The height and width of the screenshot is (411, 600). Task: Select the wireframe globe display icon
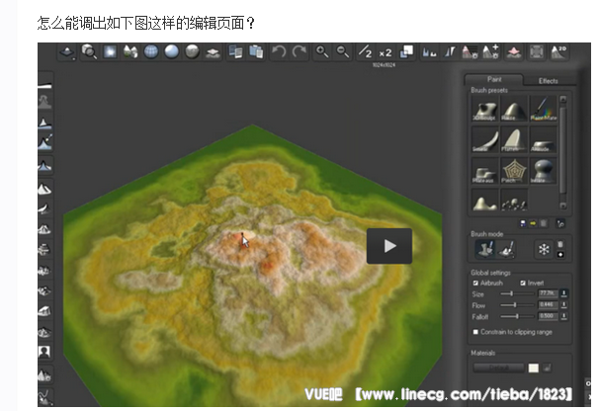pyautogui.click(x=151, y=52)
